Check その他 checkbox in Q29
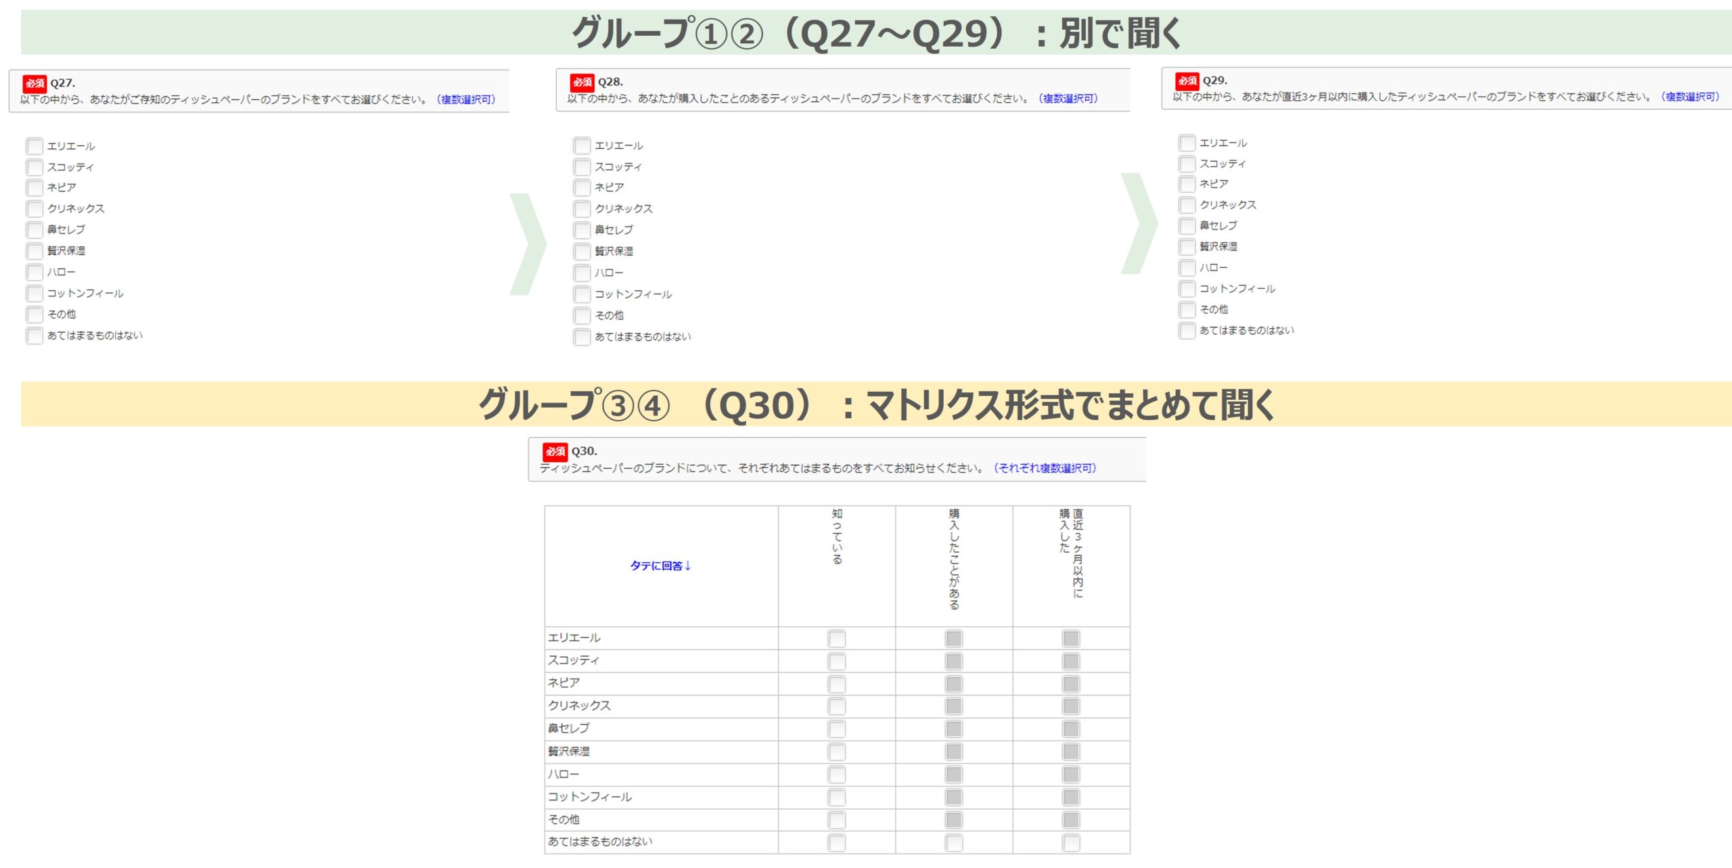This screenshot has width=1732, height=868. (1187, 310)
